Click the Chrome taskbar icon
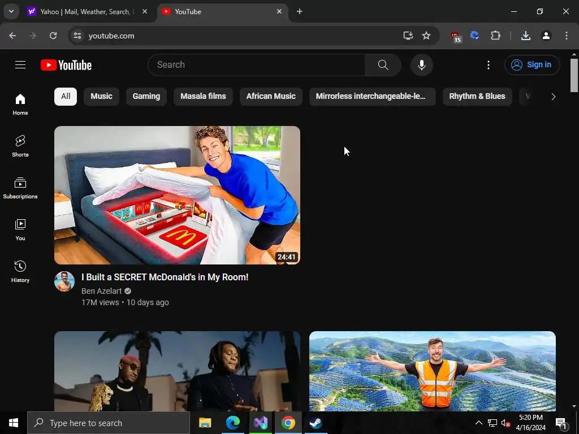Image resolution: width=579 pixels, height=434 pixels. pos(288,423)
